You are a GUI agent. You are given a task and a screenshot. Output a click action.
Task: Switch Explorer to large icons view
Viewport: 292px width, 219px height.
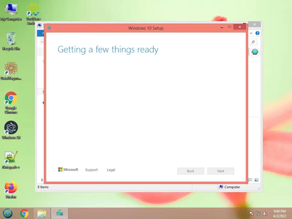point(256,180)
